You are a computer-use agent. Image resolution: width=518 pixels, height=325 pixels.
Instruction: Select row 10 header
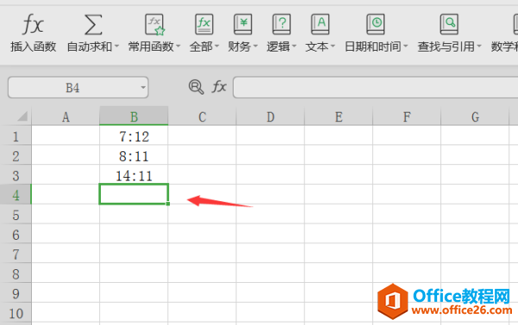[16, 312]
